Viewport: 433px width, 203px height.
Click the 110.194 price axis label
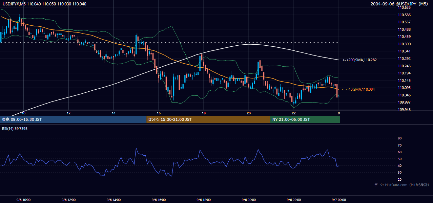point(404,73)
